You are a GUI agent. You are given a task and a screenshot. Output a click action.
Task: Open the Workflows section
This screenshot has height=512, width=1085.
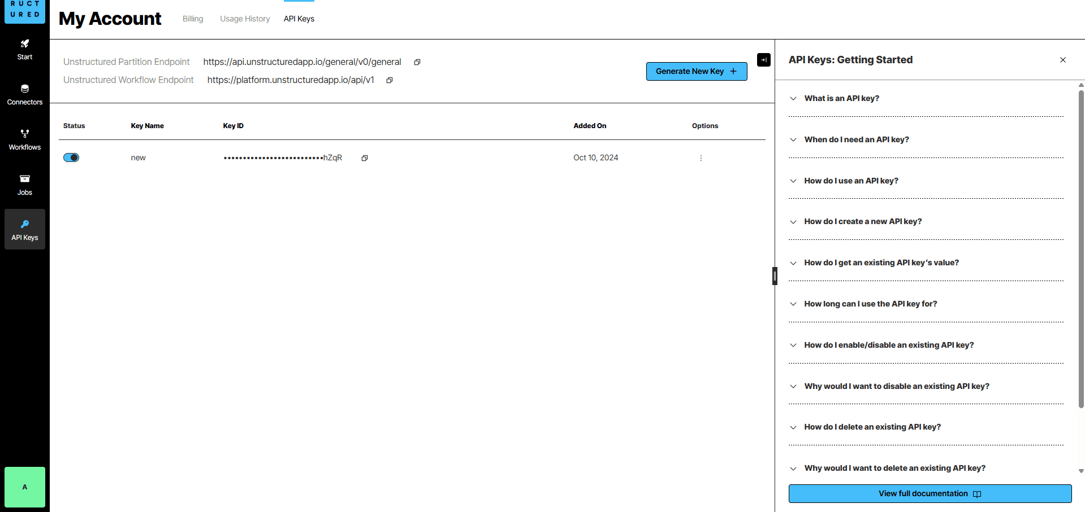[24, 139]
